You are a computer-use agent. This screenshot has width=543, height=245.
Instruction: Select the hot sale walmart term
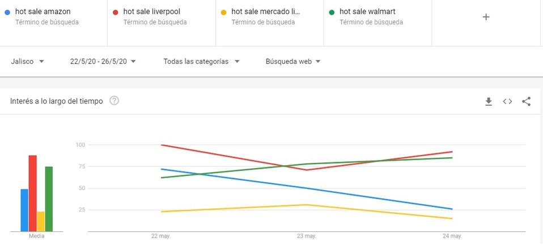(x=368, y=12)
